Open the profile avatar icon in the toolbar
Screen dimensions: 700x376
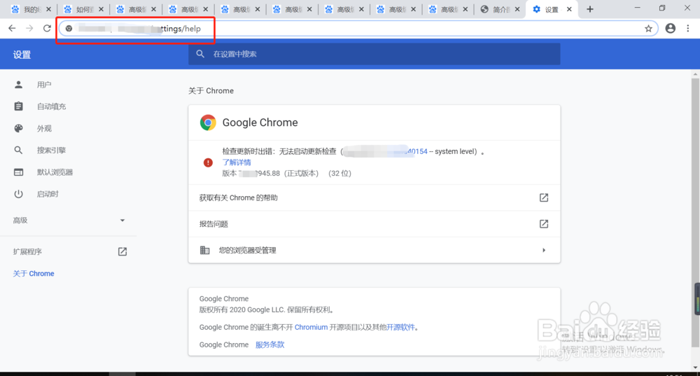(671, 28)
